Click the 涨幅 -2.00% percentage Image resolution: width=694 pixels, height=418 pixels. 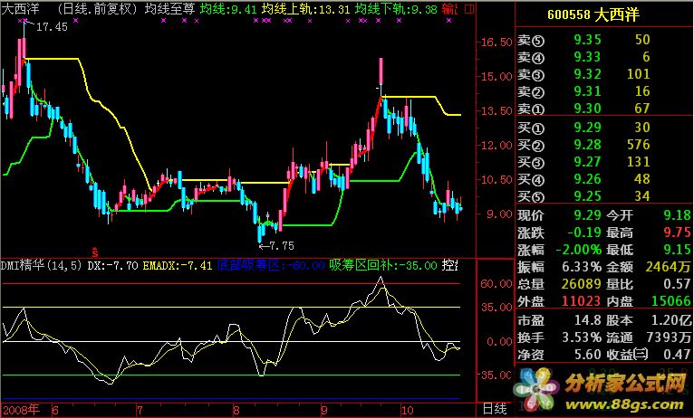click(x=559, y=250)
